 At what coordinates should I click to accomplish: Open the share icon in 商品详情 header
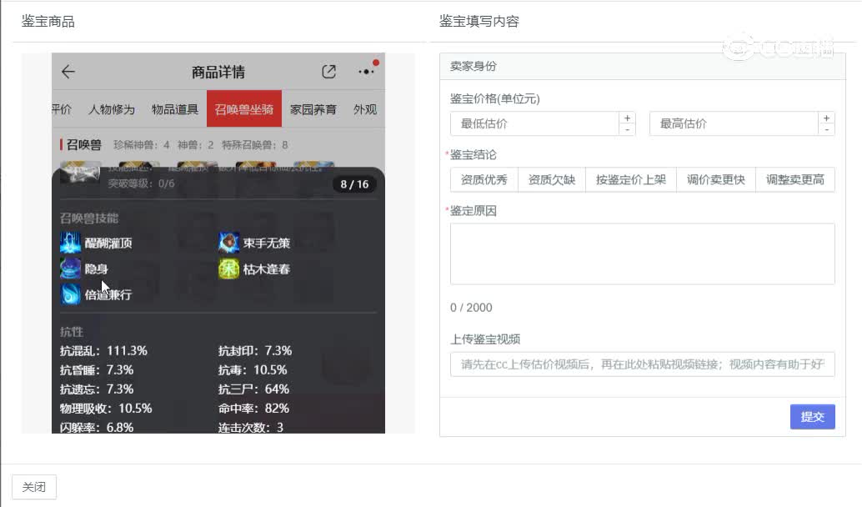328,72
